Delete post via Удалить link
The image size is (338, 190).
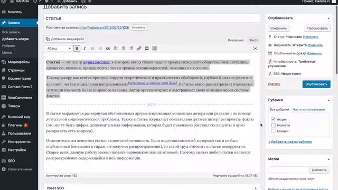tap(274, 84)
